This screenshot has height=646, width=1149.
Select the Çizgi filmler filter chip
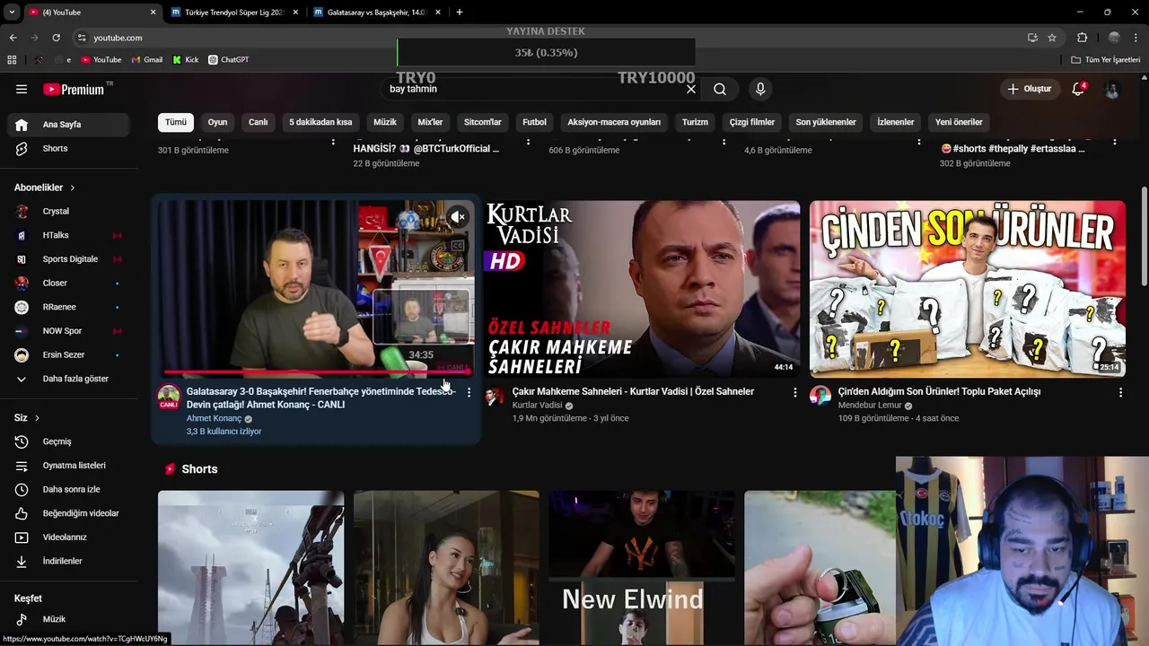click(x=752, y=122)
